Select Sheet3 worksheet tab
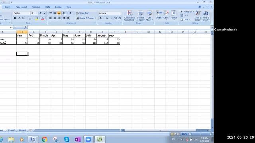Screen dimensions: 255x143 coord(22,131)
